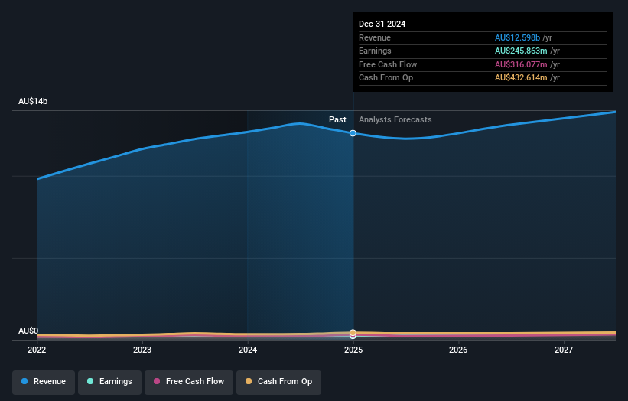The image size is (628, 401).
Task: Click the AU$432.614m cash from op value
Action: tap(521, 78)
